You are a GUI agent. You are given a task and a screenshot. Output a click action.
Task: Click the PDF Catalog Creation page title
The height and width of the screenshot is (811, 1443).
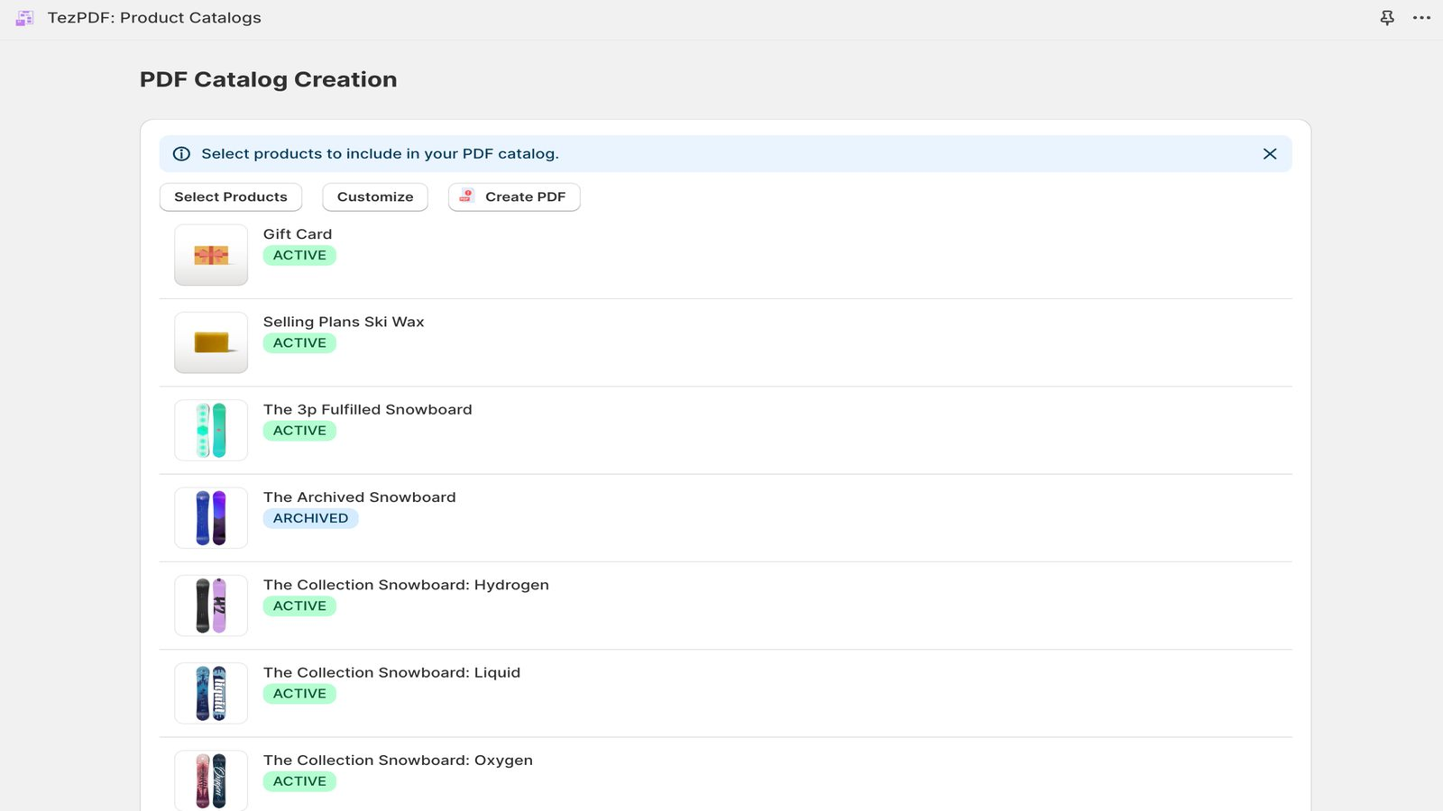pos(268,79)
